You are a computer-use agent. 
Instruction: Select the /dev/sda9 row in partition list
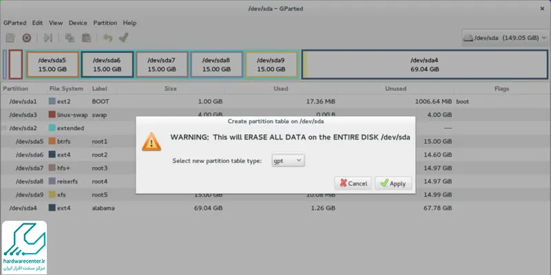[x=275, y=195]
